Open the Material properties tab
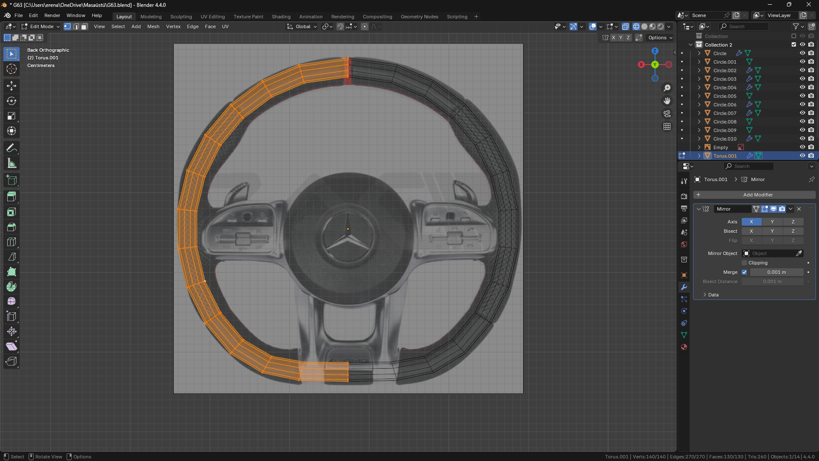The width and height of the screenshot is (819, 461). pyautogui.click(x=684, y=347)
